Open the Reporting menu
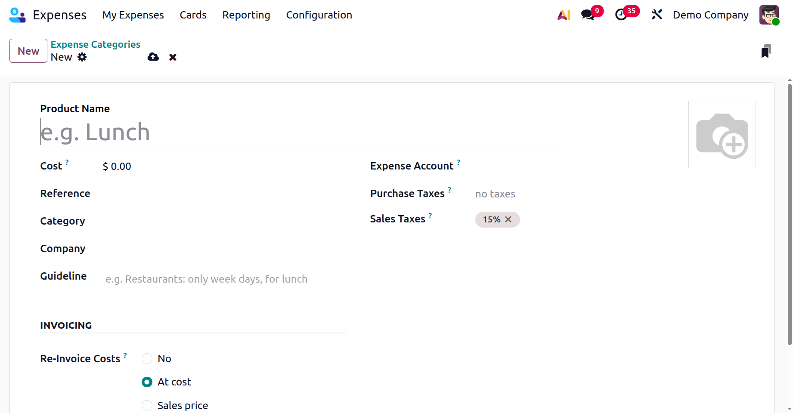 click(246, 15)
